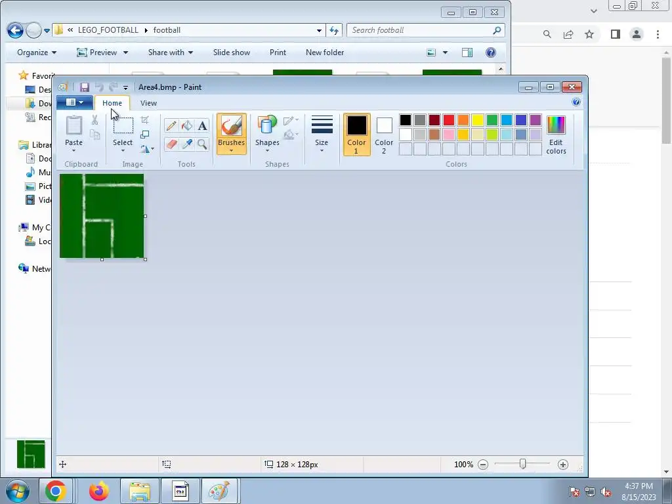Click the green football canvas image
This screenshot has width=672, height=504.
coord(102,216)
